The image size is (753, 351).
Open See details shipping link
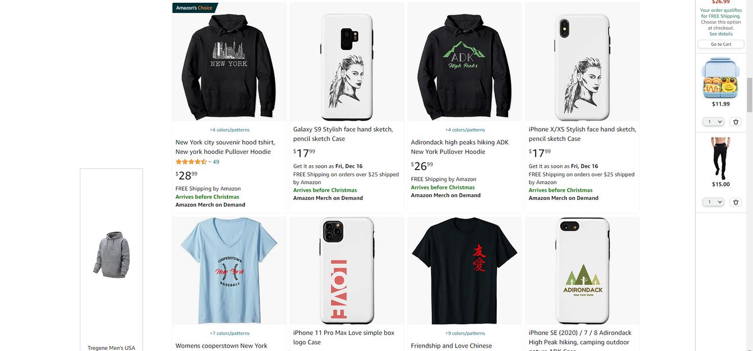(x=721, y=34)
